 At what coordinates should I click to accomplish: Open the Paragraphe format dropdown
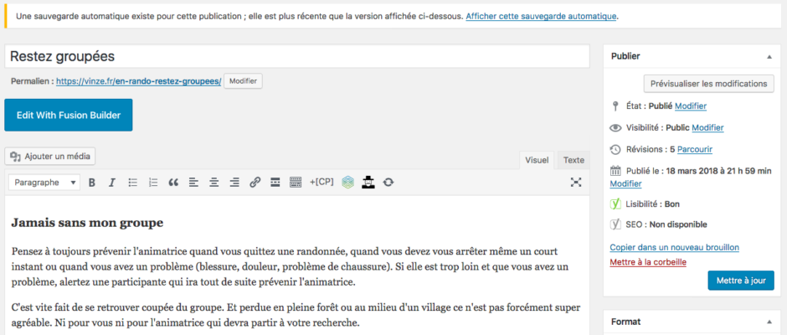(x=45, y=183)
